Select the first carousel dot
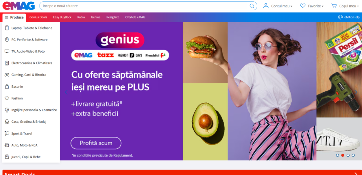The height and width of the screenshot is (175, 362). 338,155
